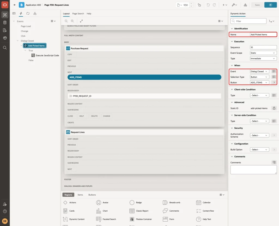Open the Events tree options menu
The width and height of the screenshot is (279, 226).
[x=53, y=21]
